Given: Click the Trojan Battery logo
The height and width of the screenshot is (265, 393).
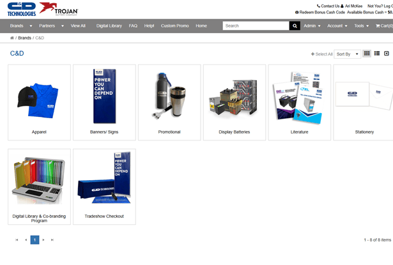Looking at the screenshot, I should (59, 8).
